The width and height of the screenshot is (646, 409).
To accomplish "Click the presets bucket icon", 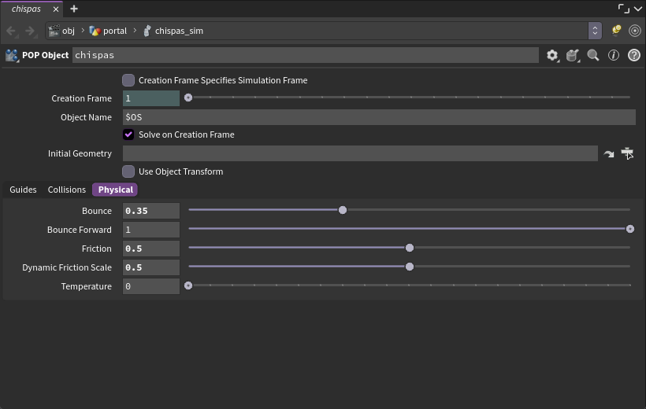I will point(573,55).
